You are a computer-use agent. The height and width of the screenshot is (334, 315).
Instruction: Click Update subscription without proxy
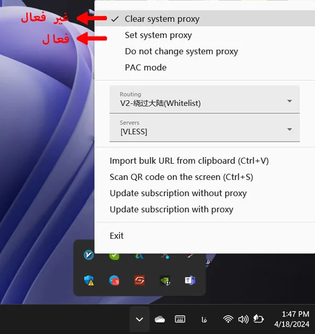(x=178, y=193)
